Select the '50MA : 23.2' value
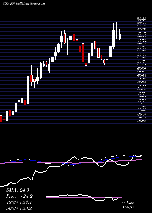Viewport: 152px width, 213px height. click(x=19, y=208)
